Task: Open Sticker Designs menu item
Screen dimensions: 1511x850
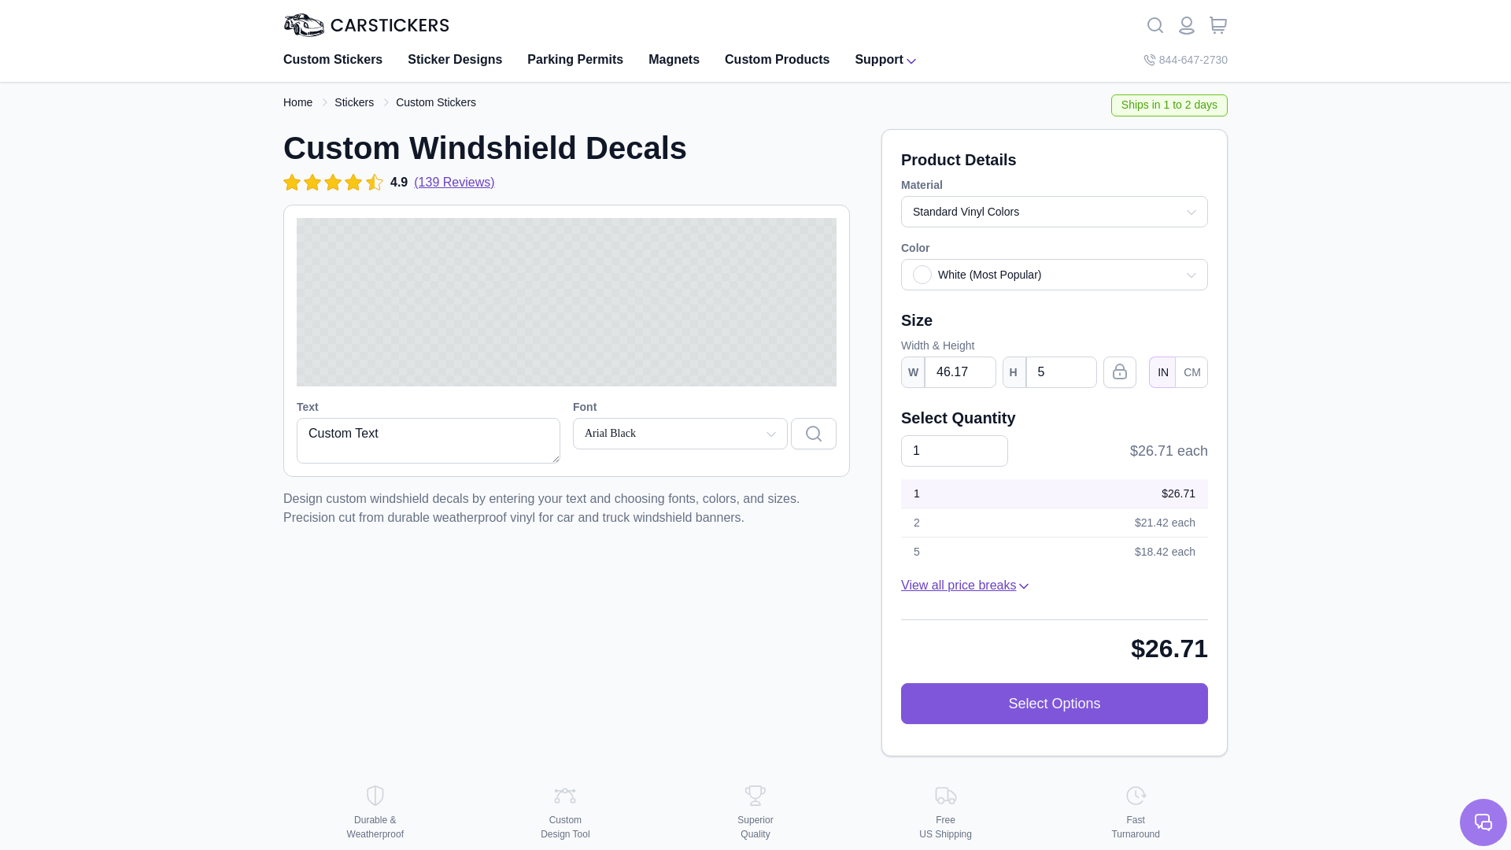Action: (x=454, y=60)
